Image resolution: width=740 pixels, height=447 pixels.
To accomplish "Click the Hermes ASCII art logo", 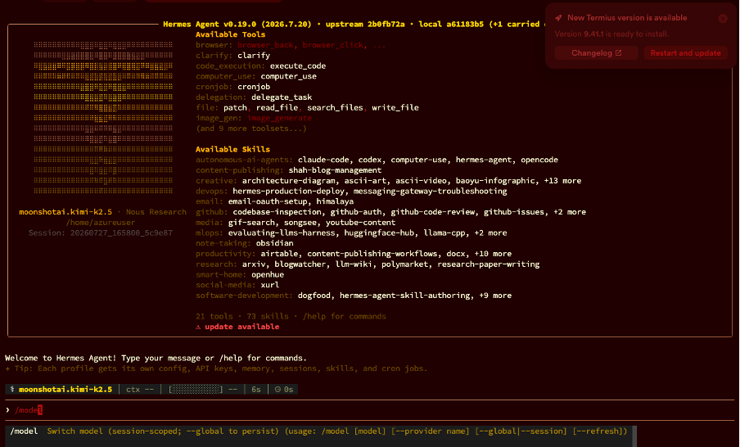I will point(103,118).
